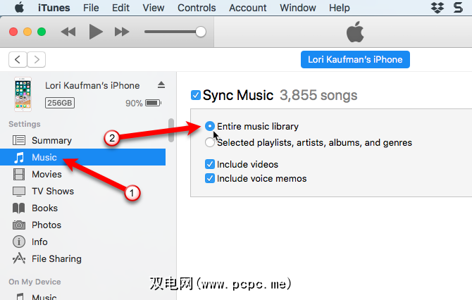Toggle the Sync Music checkbox
The height and width of the screenshot is (300, 472).
point(196,95)
